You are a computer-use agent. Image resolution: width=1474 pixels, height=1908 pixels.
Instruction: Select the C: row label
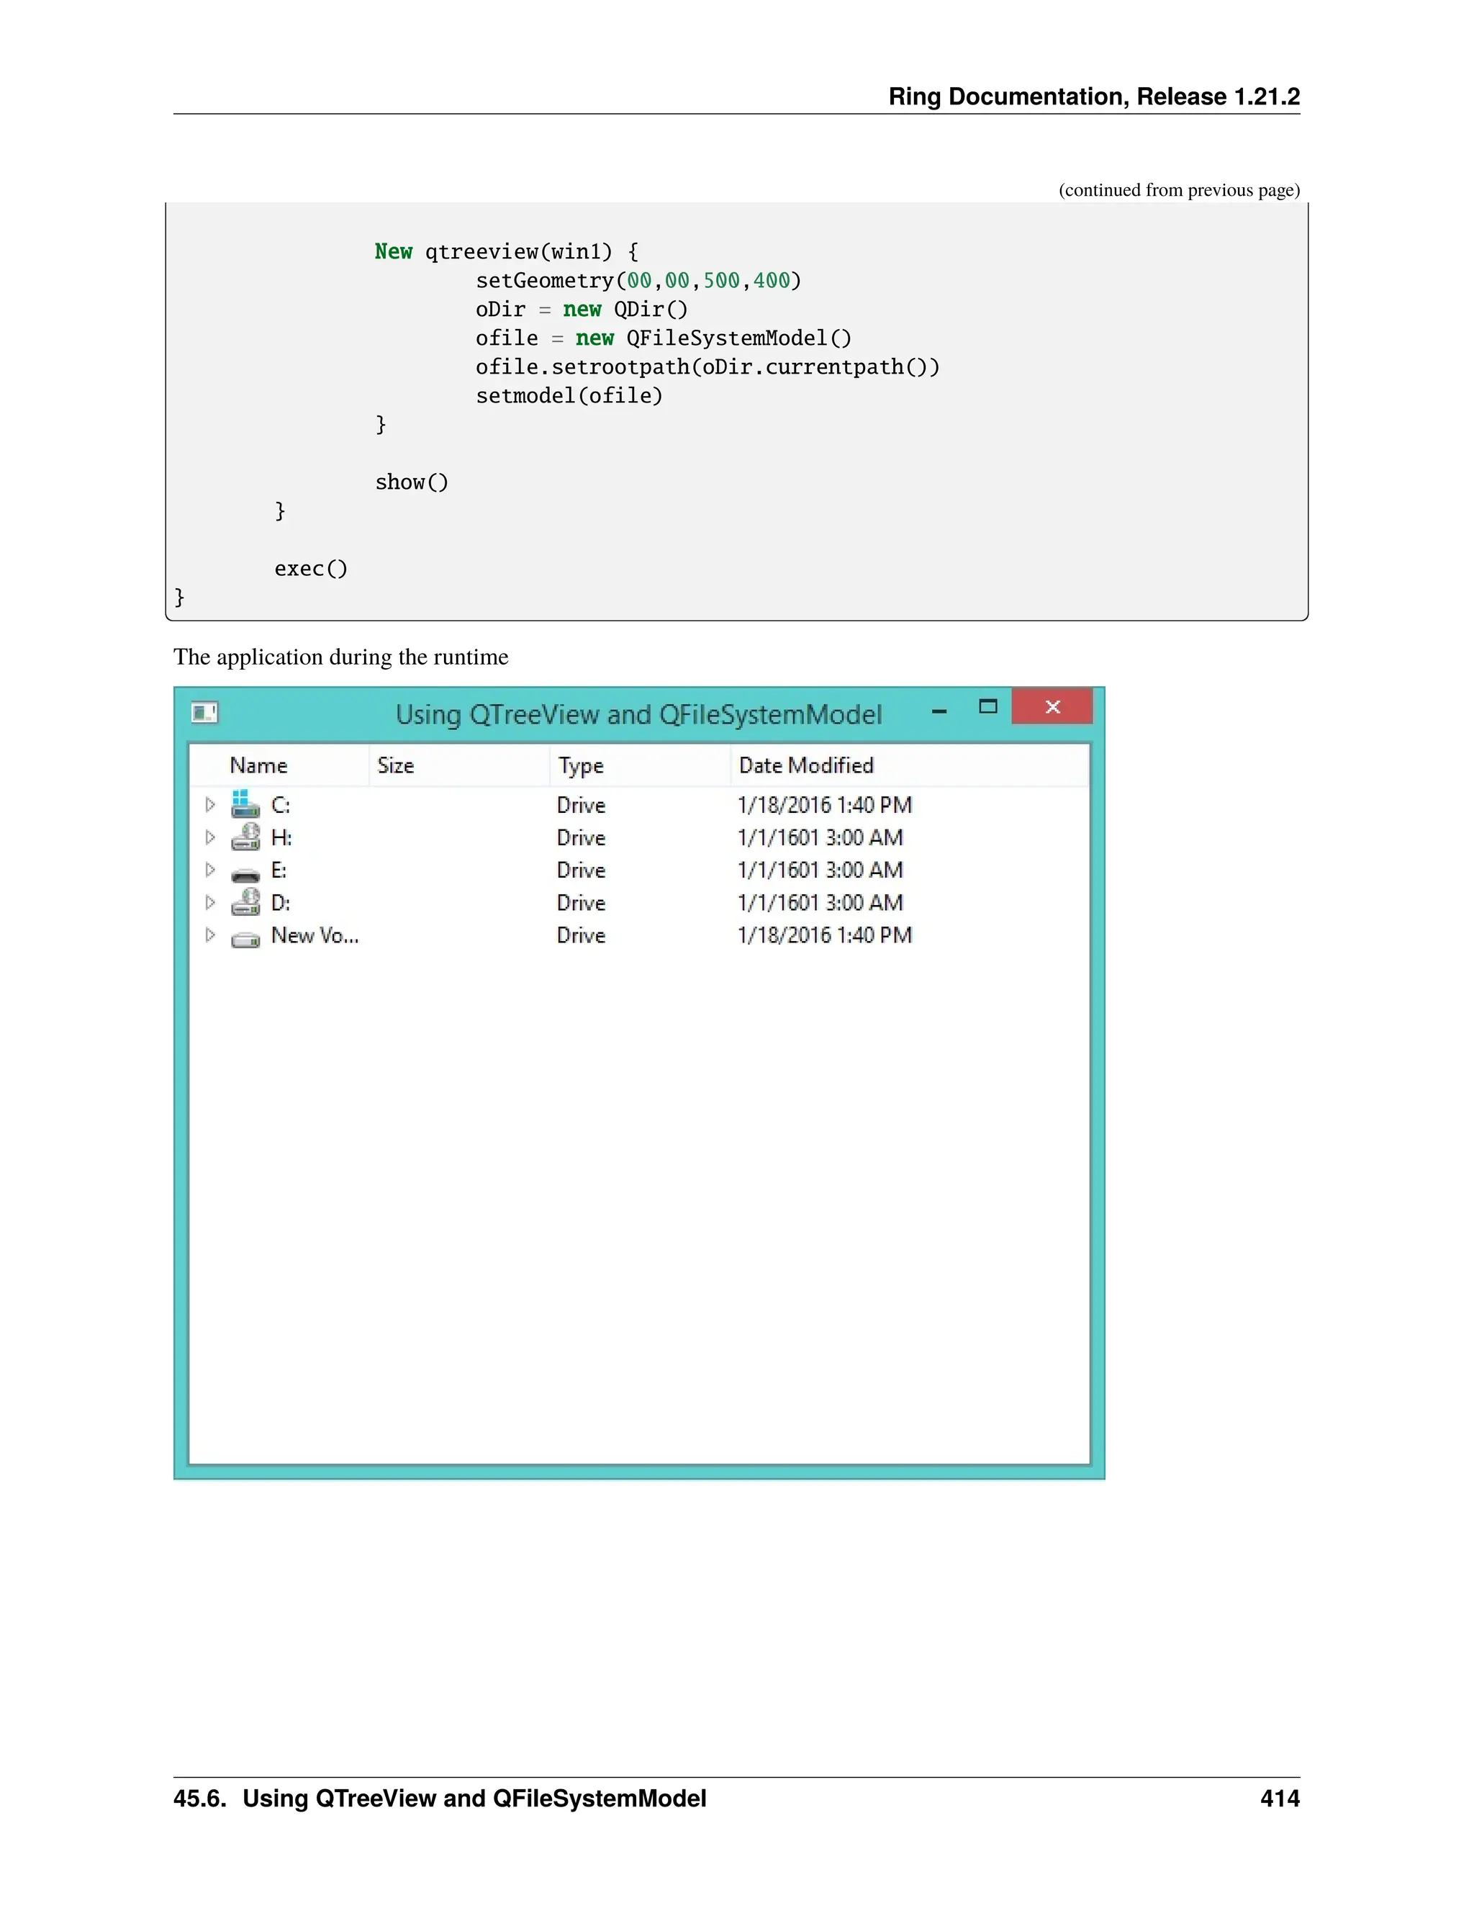pos(280,805)
